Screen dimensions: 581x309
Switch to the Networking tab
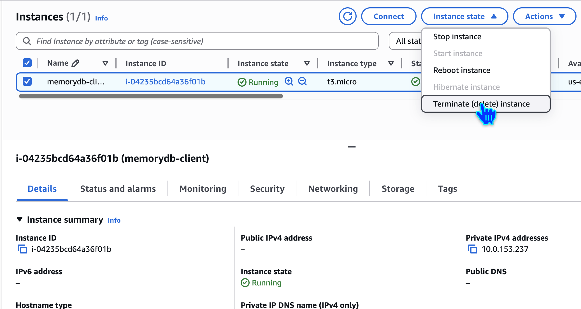tap(333, 189)
